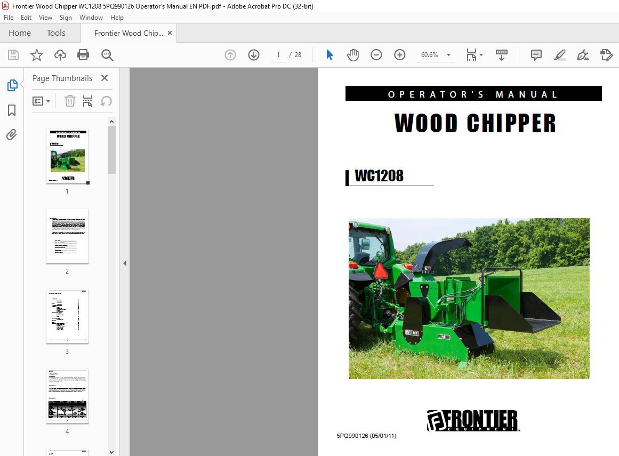Click the thumbnails scroll up arrow

(112, 122)
